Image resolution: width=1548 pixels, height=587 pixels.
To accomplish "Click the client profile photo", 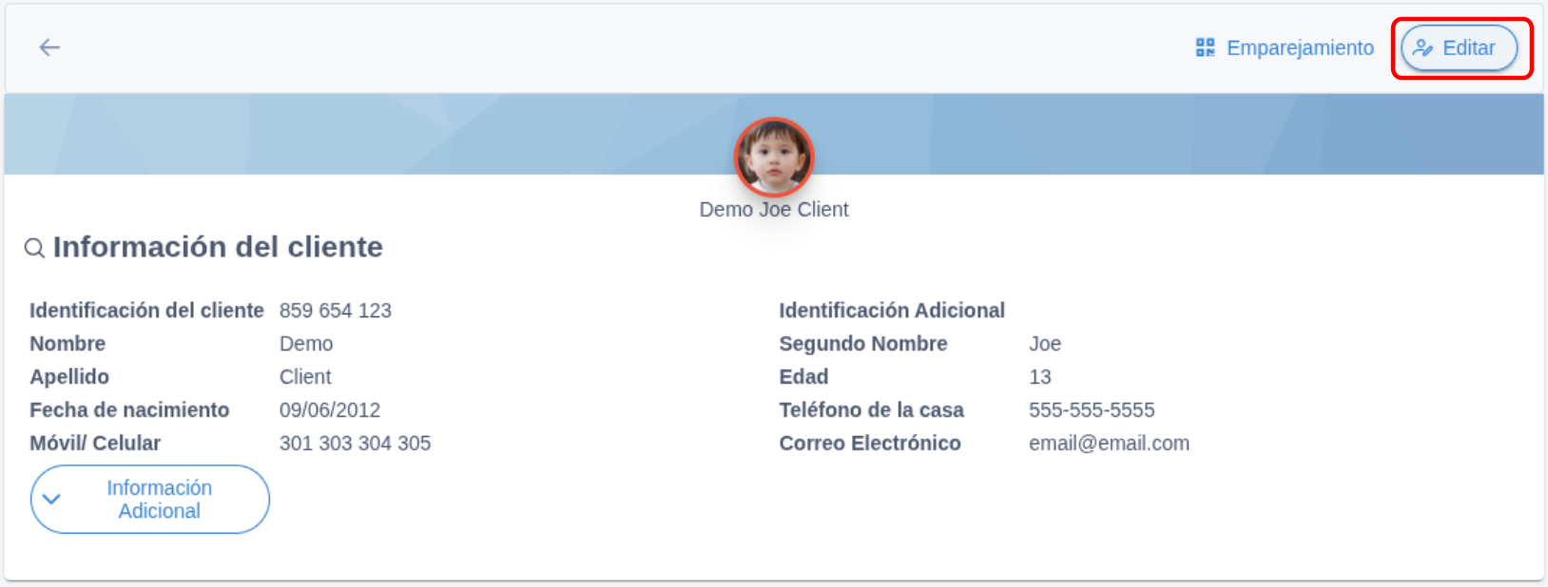I will [774, 157].
